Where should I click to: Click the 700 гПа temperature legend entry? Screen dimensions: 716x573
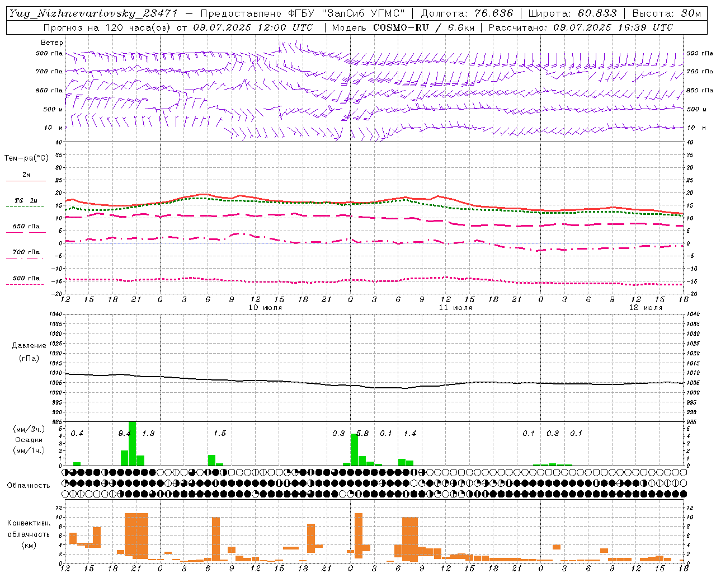tap(26, 252)
